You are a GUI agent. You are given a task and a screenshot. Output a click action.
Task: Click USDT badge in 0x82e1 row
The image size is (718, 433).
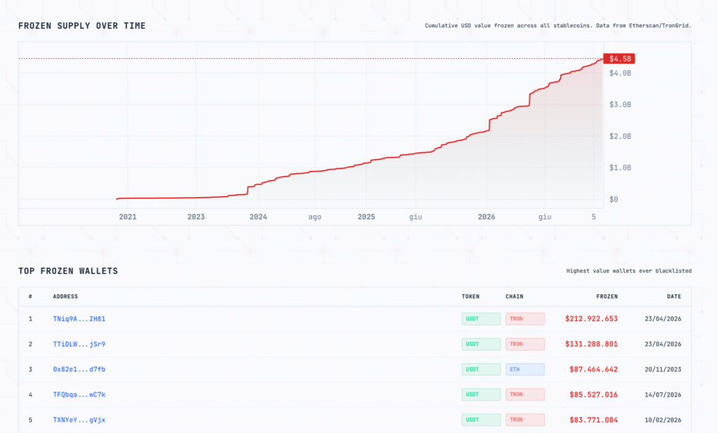click(481, 369)
